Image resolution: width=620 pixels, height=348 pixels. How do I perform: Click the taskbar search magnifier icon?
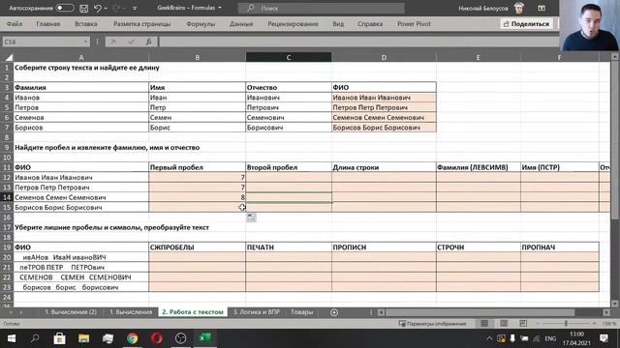tap(35, 338)
